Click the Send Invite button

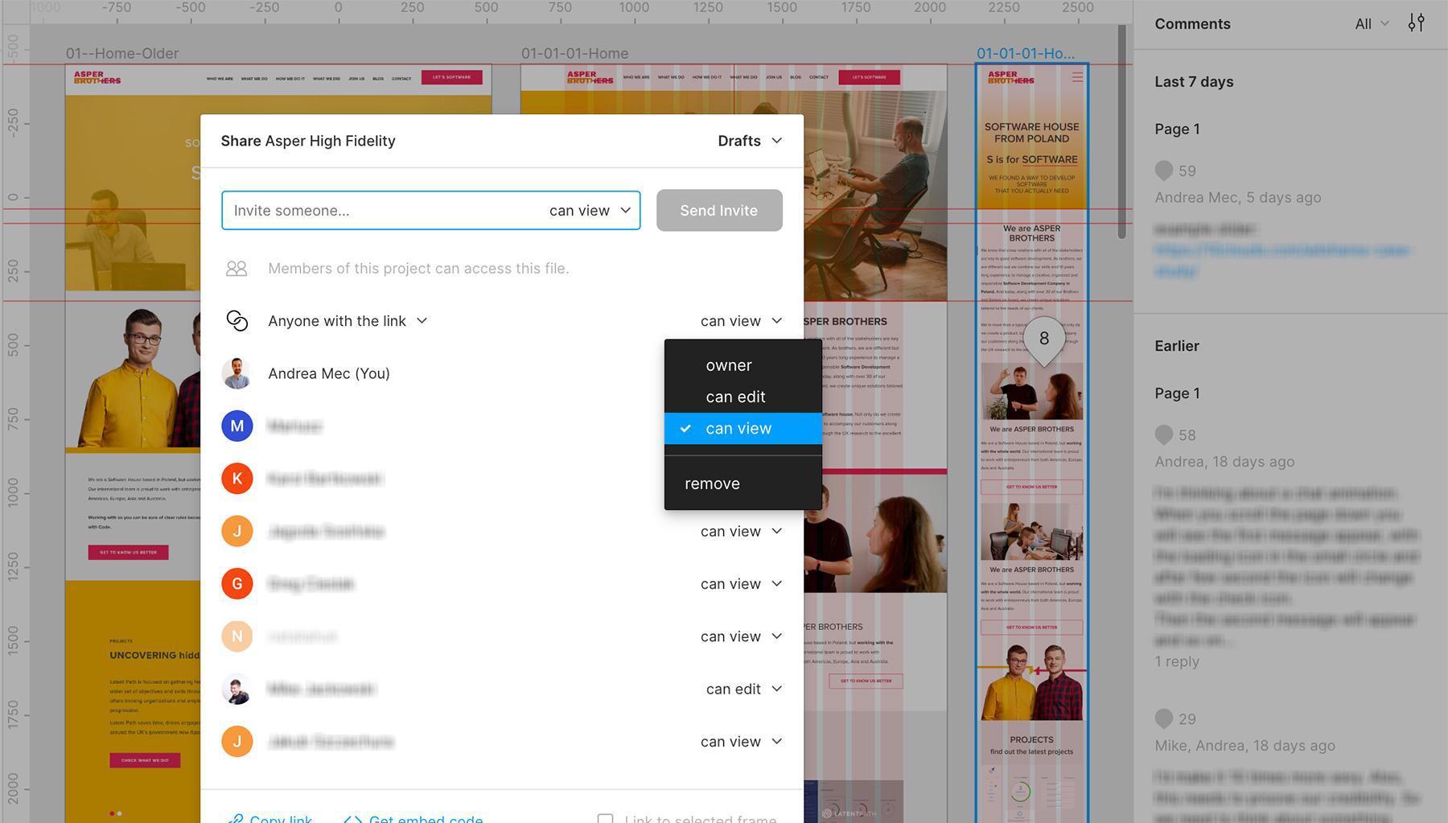coord(718,210)
